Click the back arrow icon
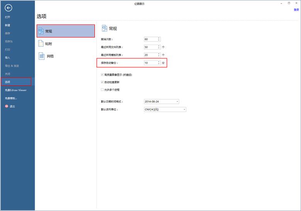301x211 pixels. tap(8, 8)
